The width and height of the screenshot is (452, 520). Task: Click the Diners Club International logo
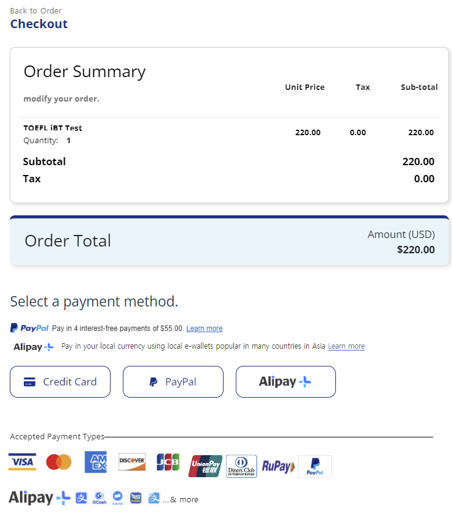(x=241, y=466)
